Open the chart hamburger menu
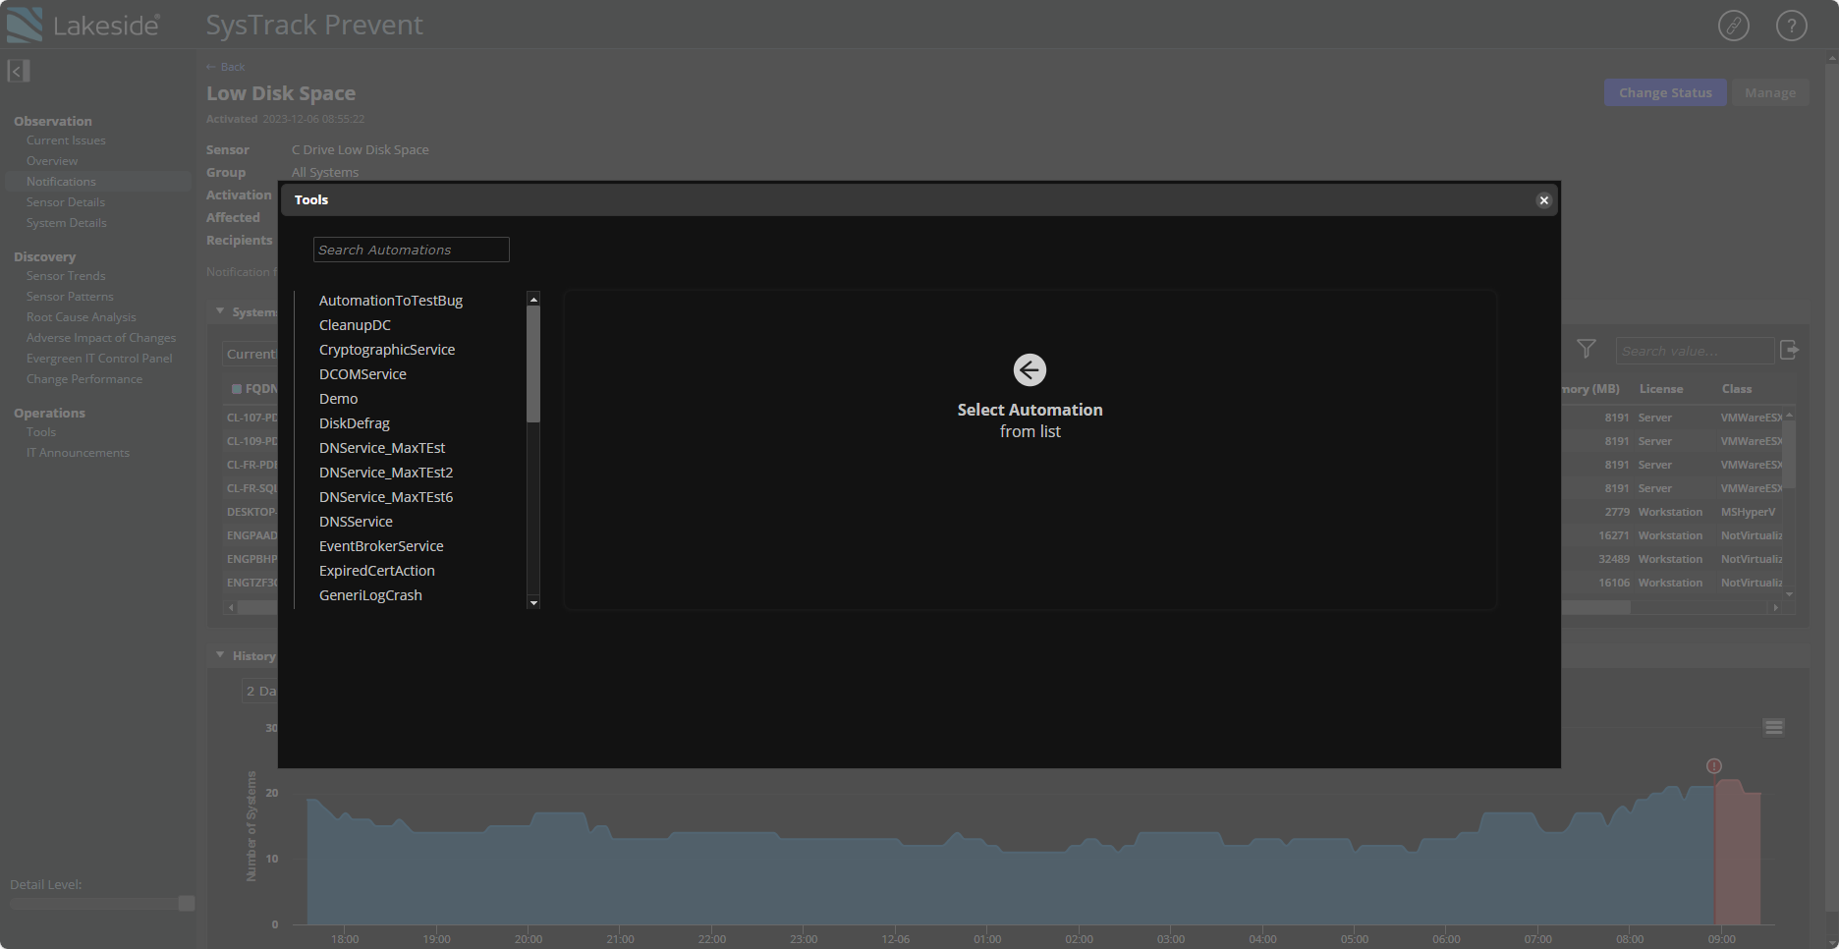Viewport: 1839px width, 949px height. click(1773, 727)
